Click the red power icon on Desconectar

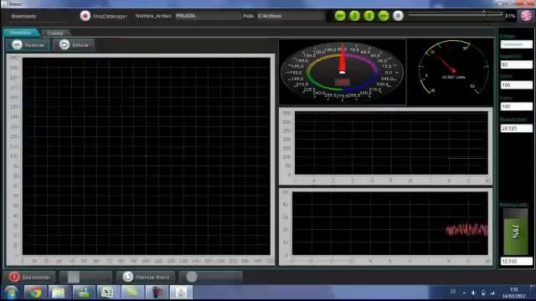14,277
